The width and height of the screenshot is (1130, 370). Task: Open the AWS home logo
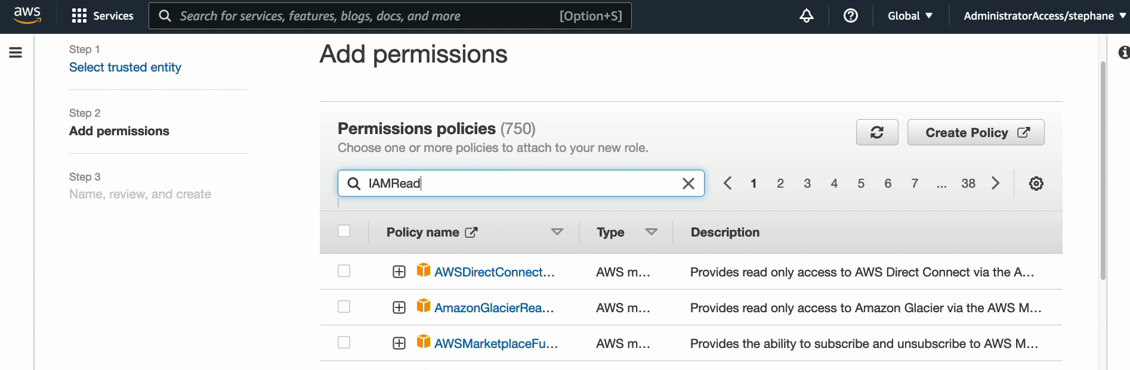coord(27,15)
